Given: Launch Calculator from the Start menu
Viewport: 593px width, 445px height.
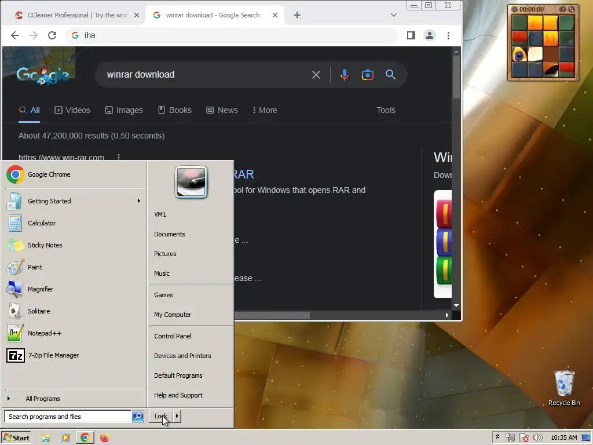Looking at the screenshot, I should click(x=75, y=223).
